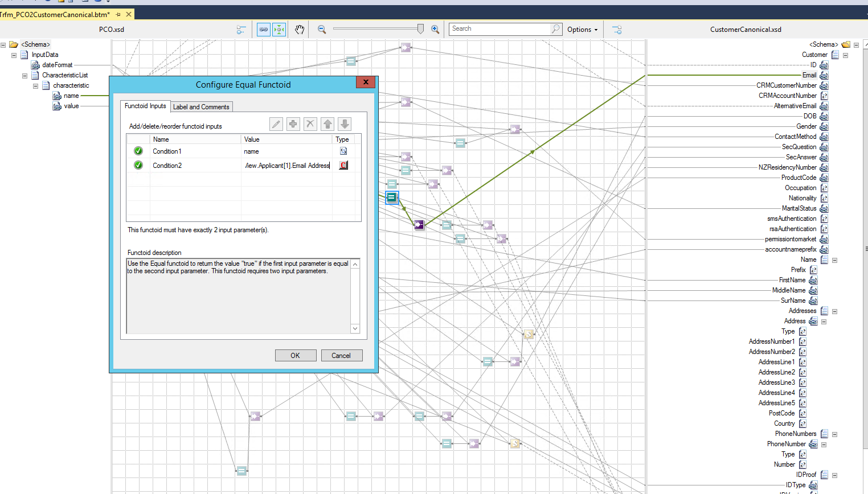The image size is (868, 494).
Task: Select the FirstName destination node
Action: pyautogui.click(x=792, y=280)
